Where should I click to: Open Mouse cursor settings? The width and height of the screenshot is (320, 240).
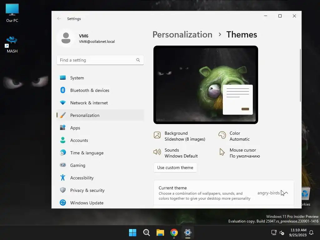(239, 153)
